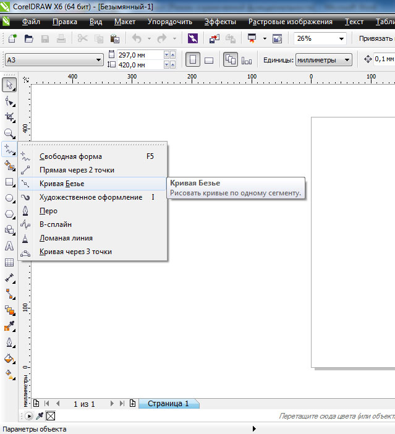Choose Свободная форма from flyout

click(93, 156)
